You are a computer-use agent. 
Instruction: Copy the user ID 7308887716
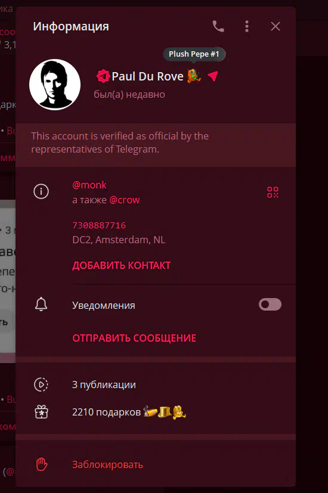[x=99, y=225]
